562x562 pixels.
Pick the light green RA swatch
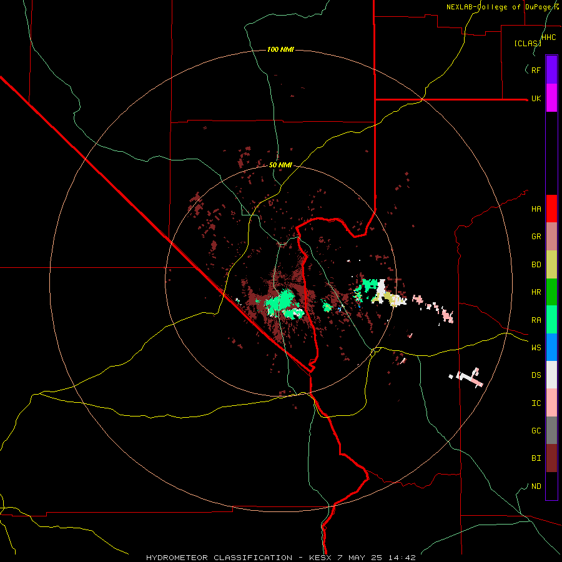point(551,320)
